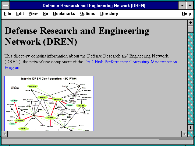This screenshot has width=195, height=146.
Task: Open the Options menu
Action: click(87, 13)
